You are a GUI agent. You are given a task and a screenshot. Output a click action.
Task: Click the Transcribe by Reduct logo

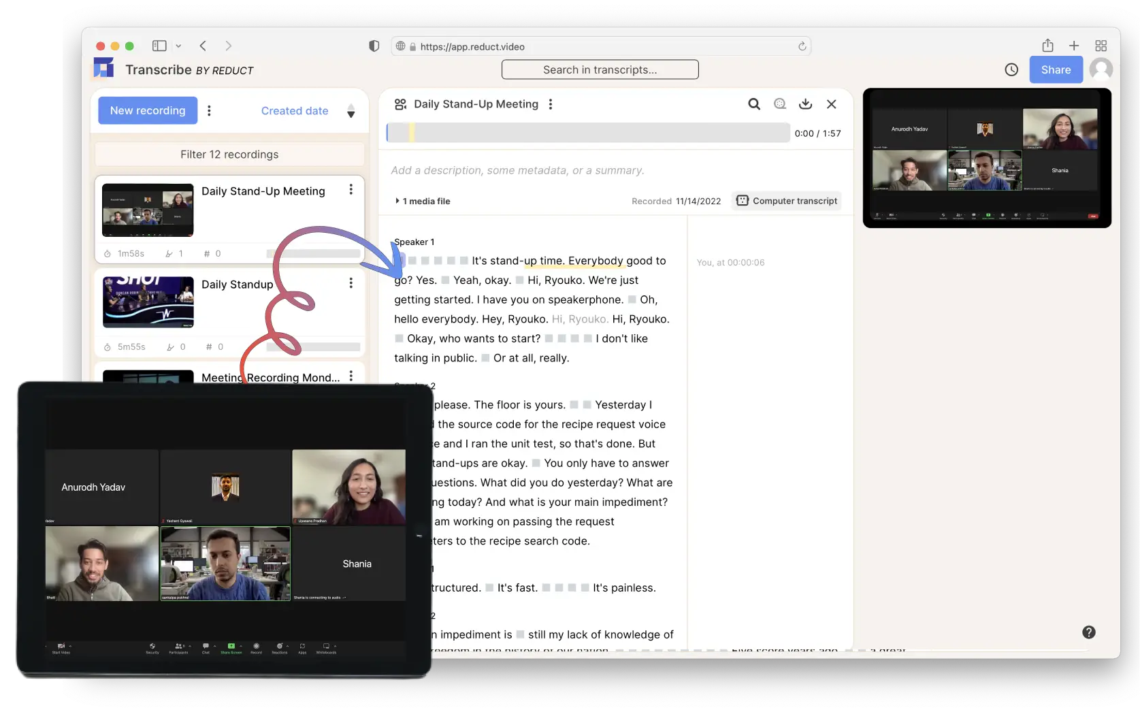[104, 68]
